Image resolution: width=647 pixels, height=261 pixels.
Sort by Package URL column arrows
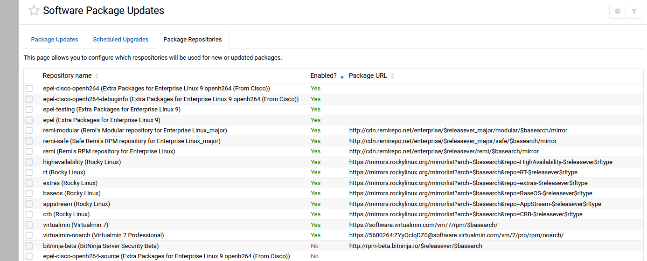[x=392, y=76]
